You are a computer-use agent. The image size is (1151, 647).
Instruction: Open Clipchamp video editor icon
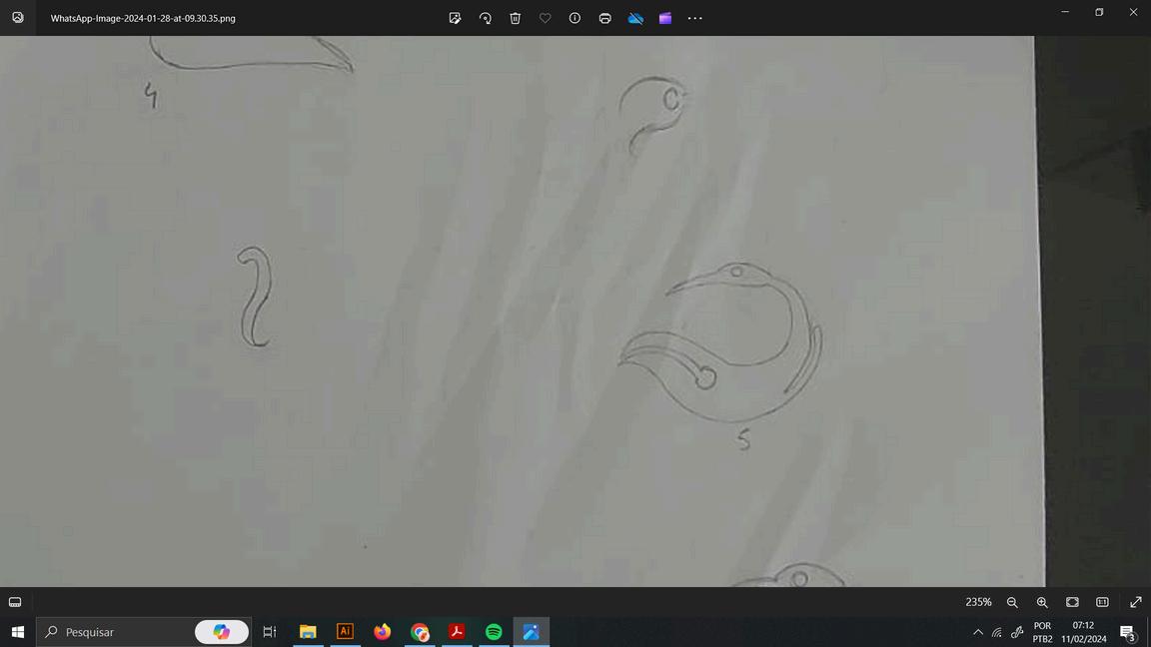pyautogui.click(x=665, y=18)
